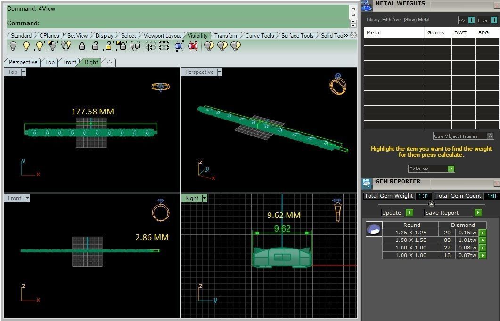Click the half-black Invert Hide bulb icon
500x321 pixels.
52,46
